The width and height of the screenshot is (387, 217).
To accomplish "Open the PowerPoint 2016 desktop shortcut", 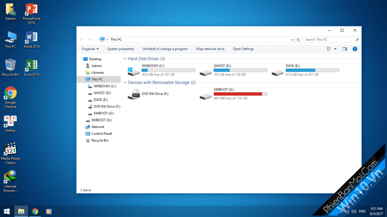I will click(31, 14).
